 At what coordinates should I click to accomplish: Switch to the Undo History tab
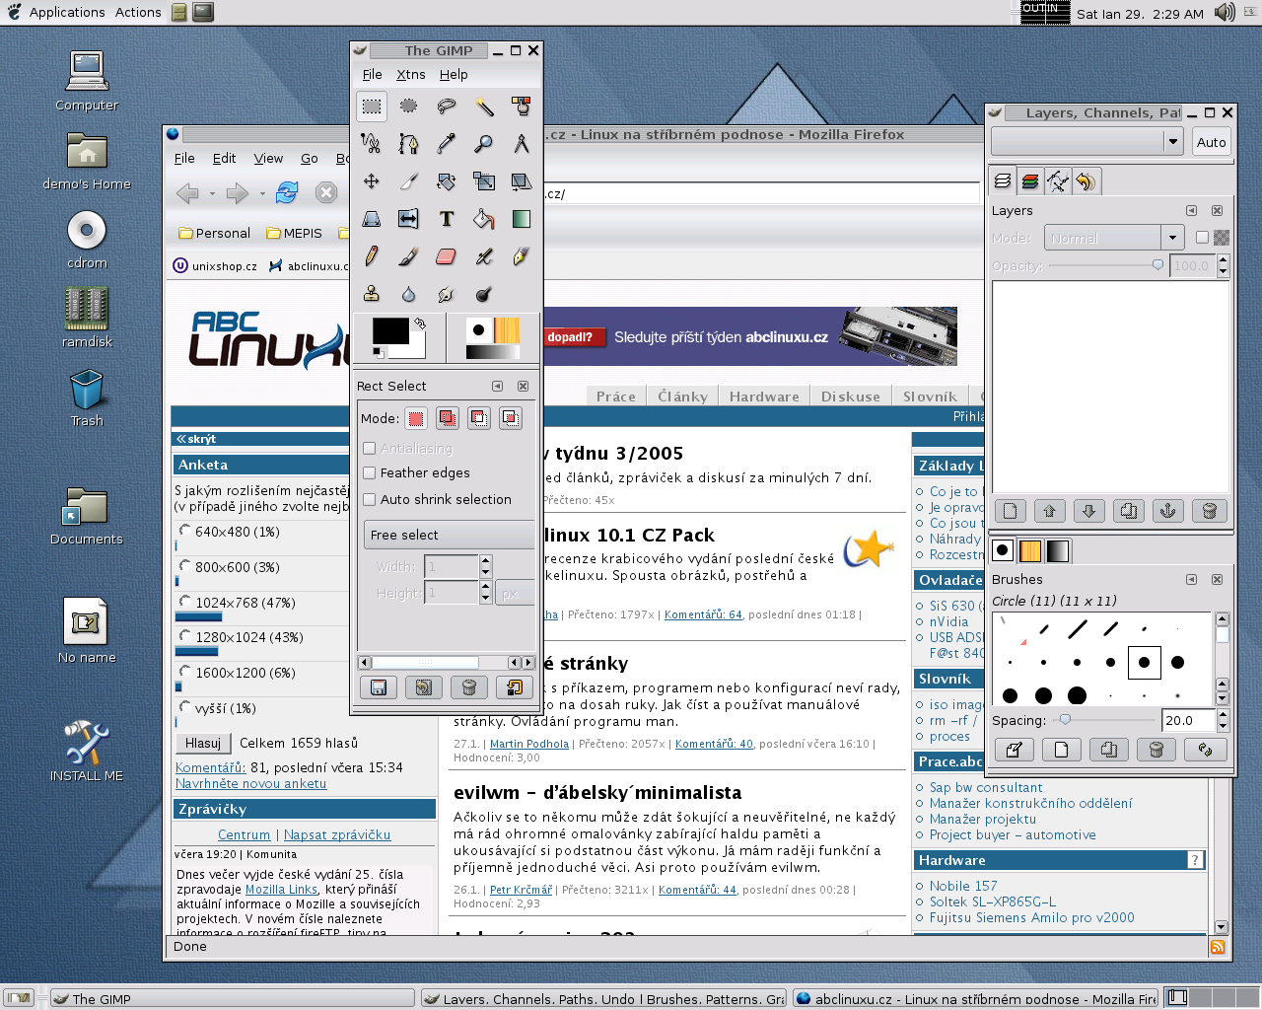click(x=1086, y=181)
